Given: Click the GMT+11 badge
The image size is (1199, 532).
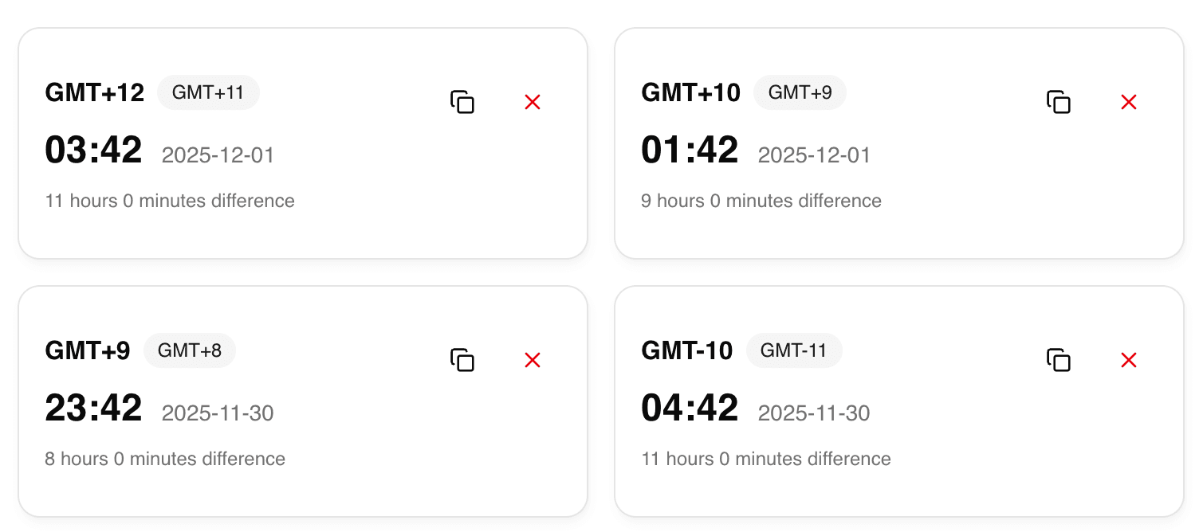Looking at the screenshot, I should [x=208, y=92].
